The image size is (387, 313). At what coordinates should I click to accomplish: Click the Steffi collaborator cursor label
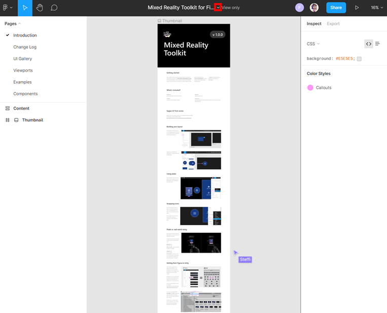[245, 259]
